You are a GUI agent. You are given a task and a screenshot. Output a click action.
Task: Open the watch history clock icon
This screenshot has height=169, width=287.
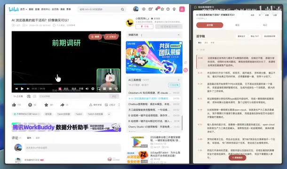[x=168, y=9]
